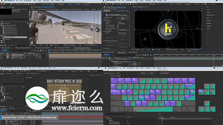Select the Puppet Pin tool in the street footage window
This screenshot has height=125, width=223.
point(34,5)
